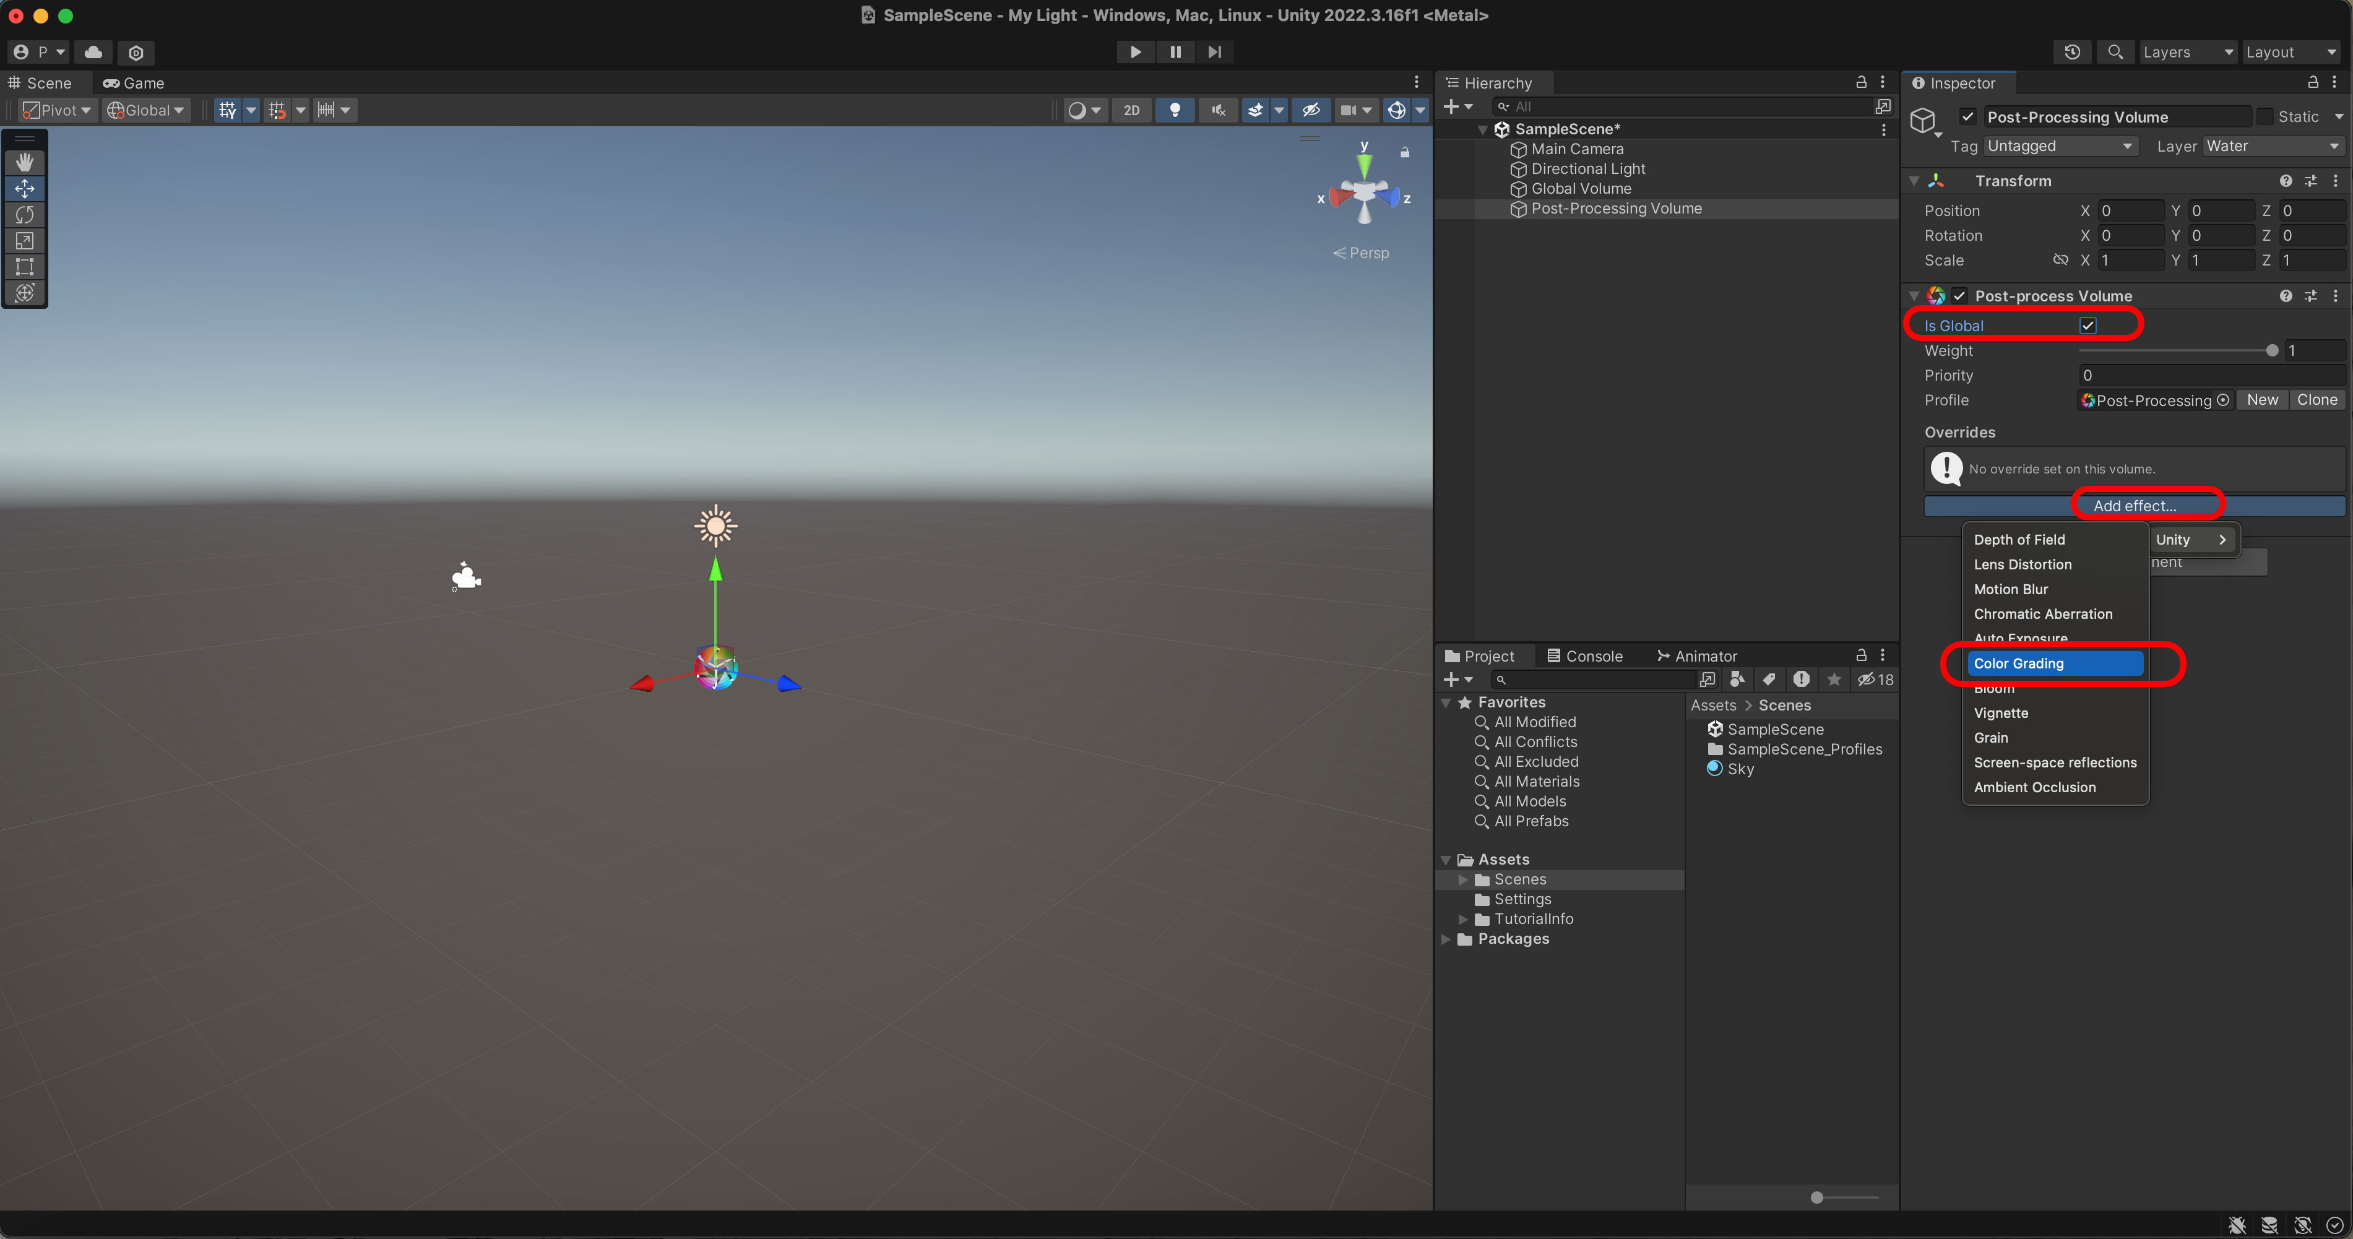The width and height of the screenshot is (2353, 1239).
Task: Select the Hand view tool
Action: point(25,162)
